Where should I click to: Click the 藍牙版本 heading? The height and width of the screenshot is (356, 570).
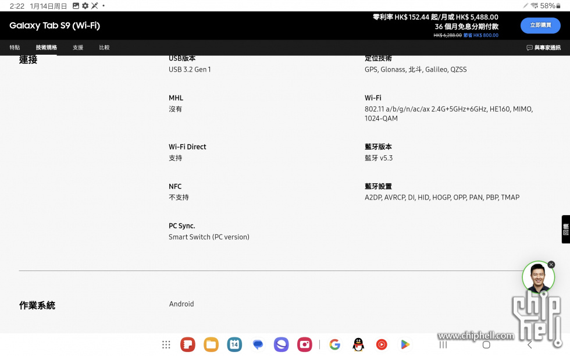tap(378, 147)
